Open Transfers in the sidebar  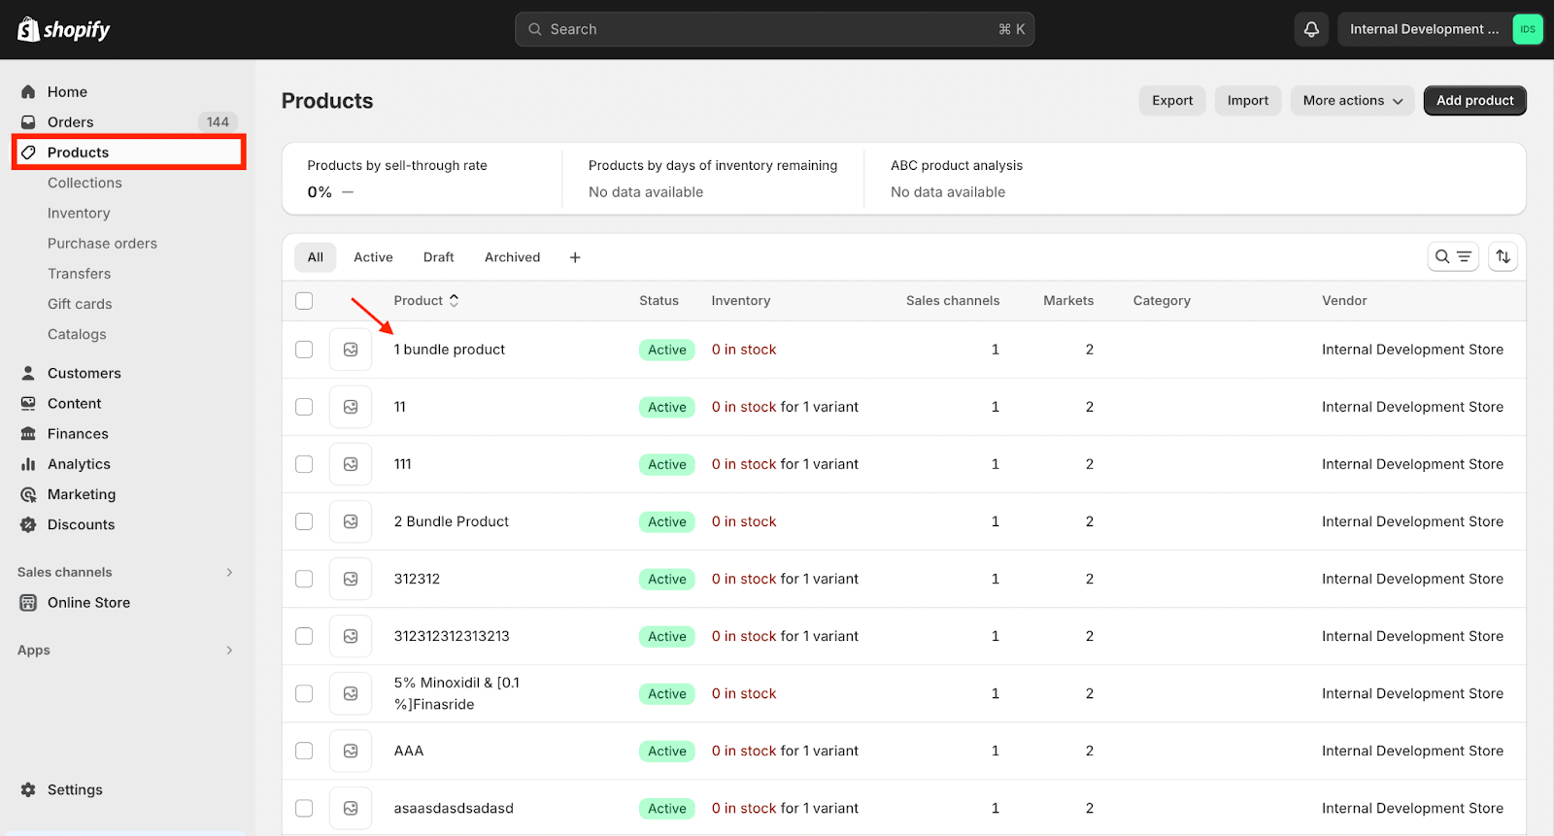pos(79,274)
